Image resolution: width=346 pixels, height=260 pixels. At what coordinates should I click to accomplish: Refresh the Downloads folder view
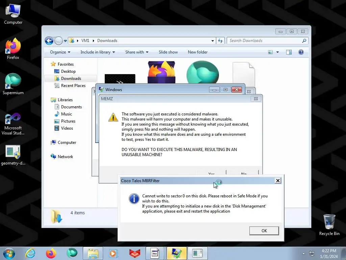click(220, 41)
